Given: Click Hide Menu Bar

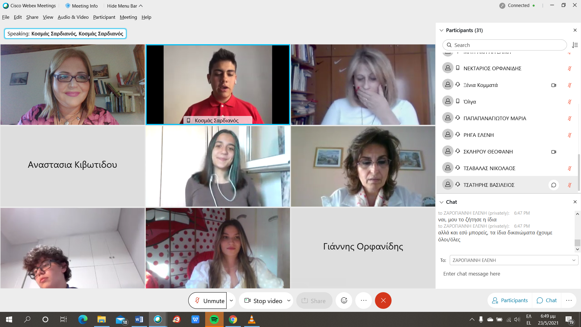Looking at the screenshot, I should pos(124,6).
